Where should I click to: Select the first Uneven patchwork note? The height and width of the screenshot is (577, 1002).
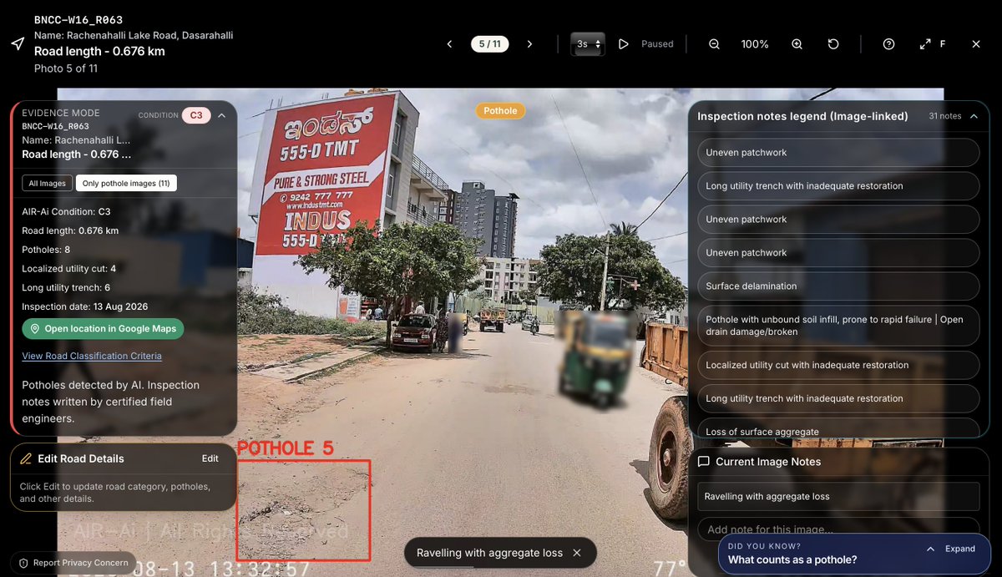point(838,153)
